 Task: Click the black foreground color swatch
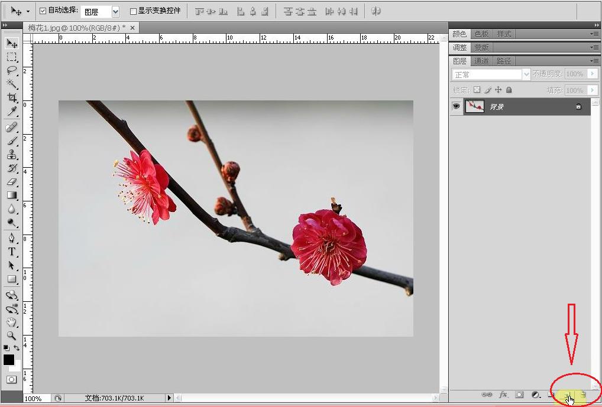(9, 360)
